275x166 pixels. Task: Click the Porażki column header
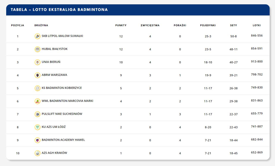(x=180, y=26)
